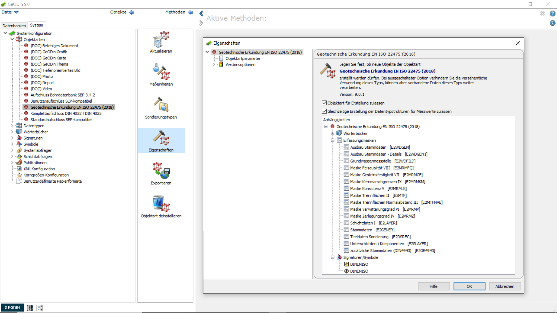Select Benutzerdefinierte Papierformate item
This screenshot has height=313, width=557.
coord(52,181)
